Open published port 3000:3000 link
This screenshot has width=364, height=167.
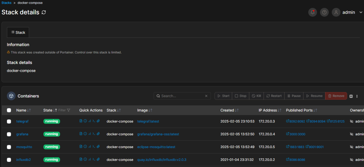point(297,134)
